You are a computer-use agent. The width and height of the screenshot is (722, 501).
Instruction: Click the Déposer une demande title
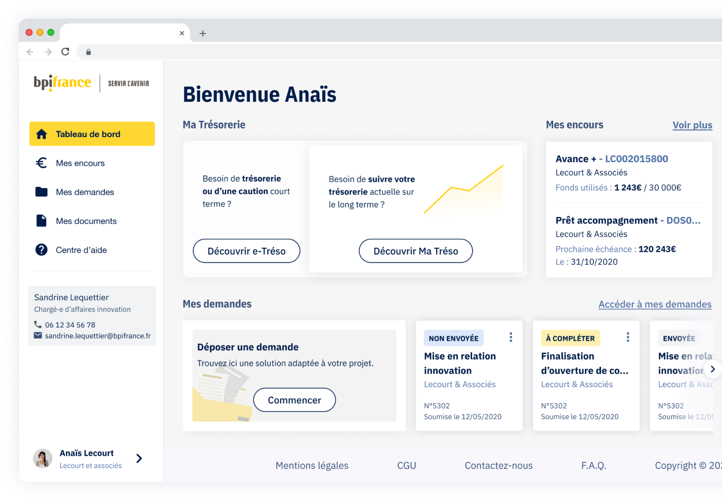point(248,347)
